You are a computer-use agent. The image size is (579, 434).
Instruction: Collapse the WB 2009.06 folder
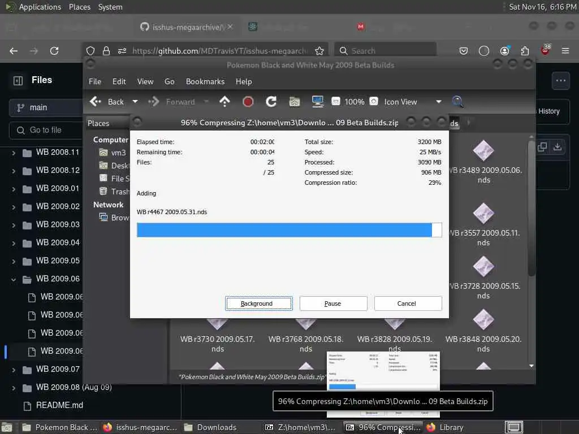tap(14, 279)
